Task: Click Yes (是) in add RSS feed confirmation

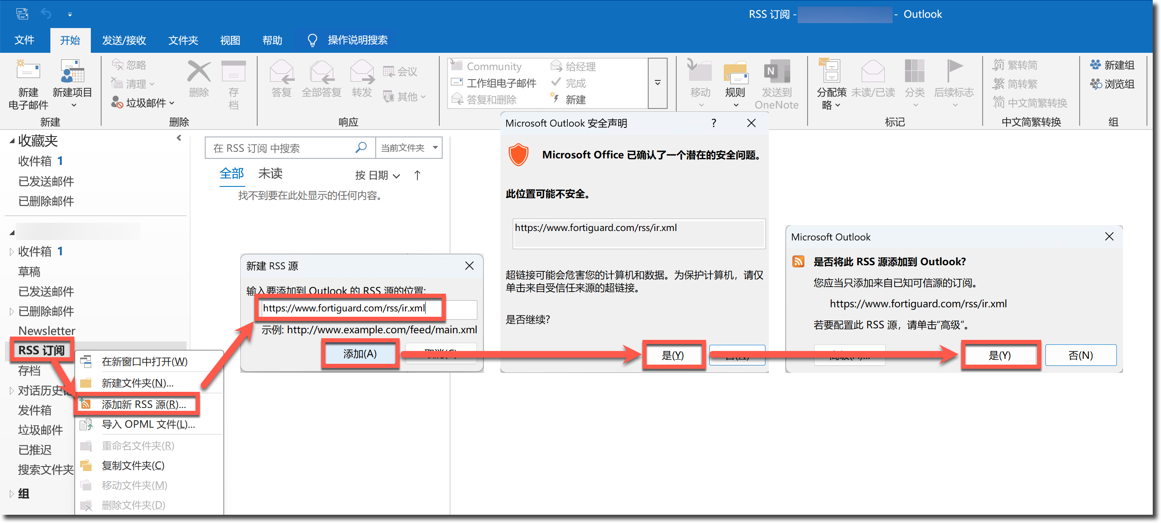Action: [999, 356]
